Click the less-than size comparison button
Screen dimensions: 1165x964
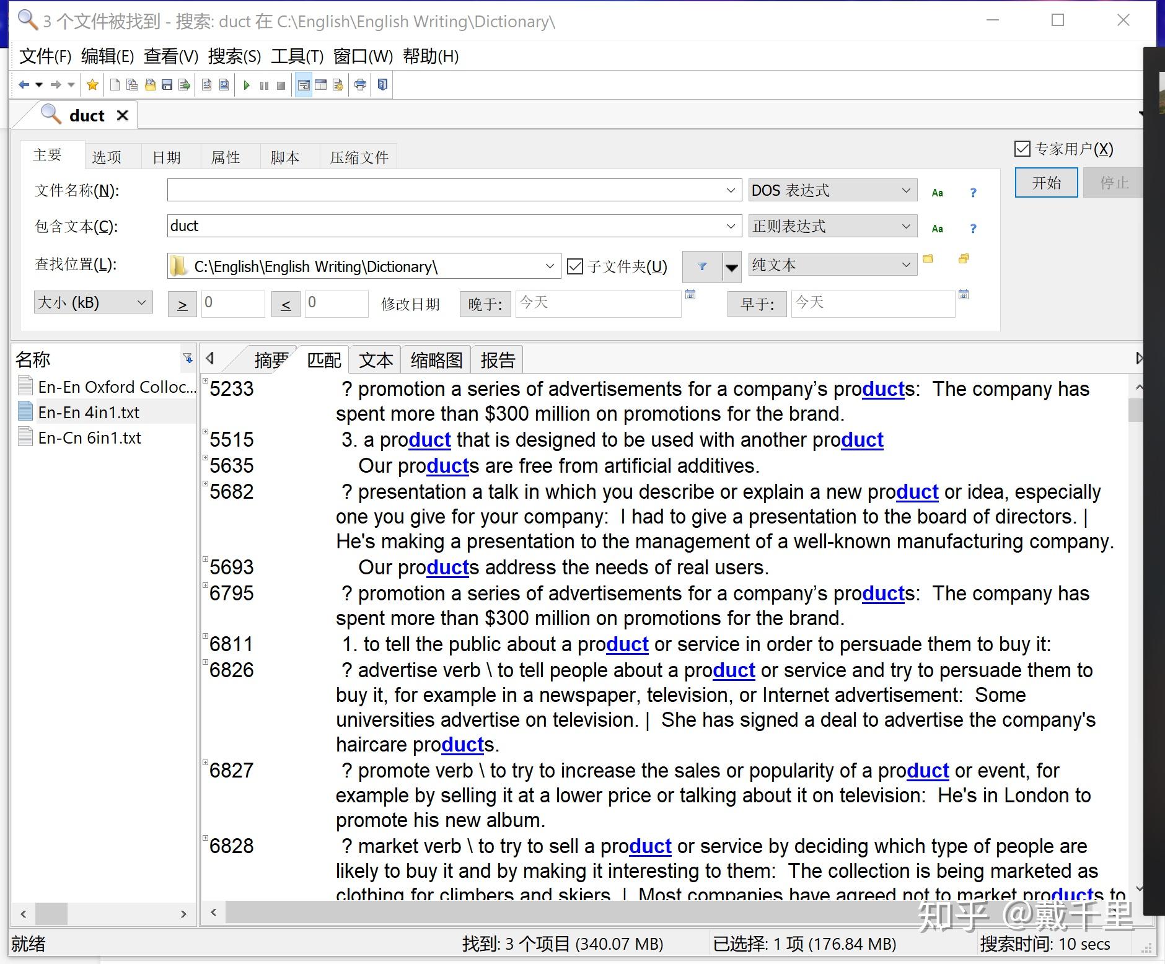click(286, 304)
